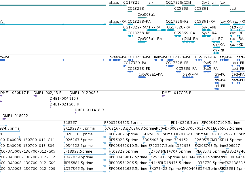Click the CG17329-PA protein label
Viewport: 245px width, 173px height.
[135, 63]
